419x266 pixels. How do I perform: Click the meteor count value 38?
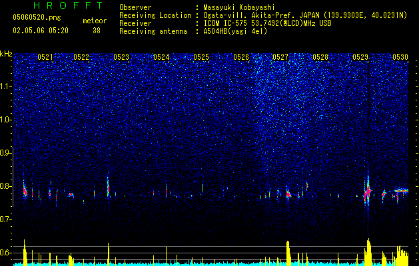tap(97, 31)
